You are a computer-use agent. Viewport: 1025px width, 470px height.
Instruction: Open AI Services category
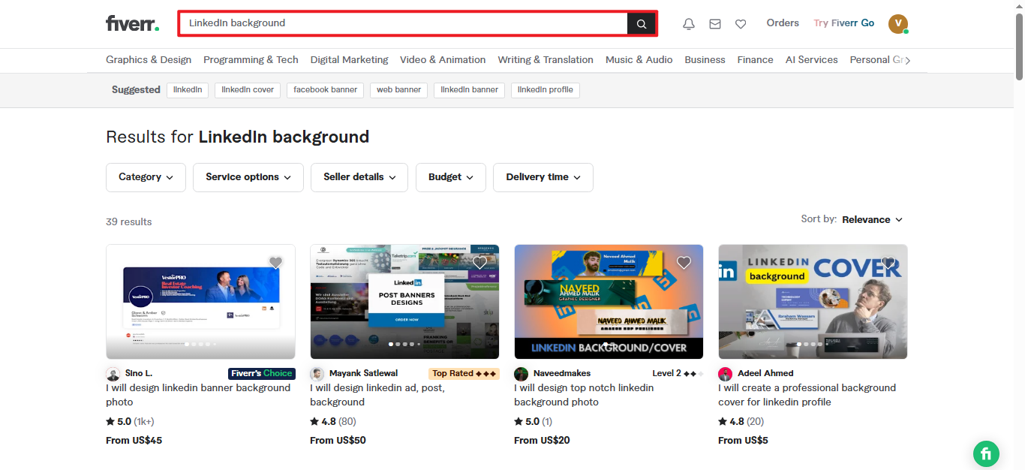(812, 60)
